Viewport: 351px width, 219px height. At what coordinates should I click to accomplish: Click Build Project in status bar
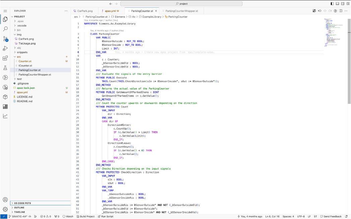(86, 217)
